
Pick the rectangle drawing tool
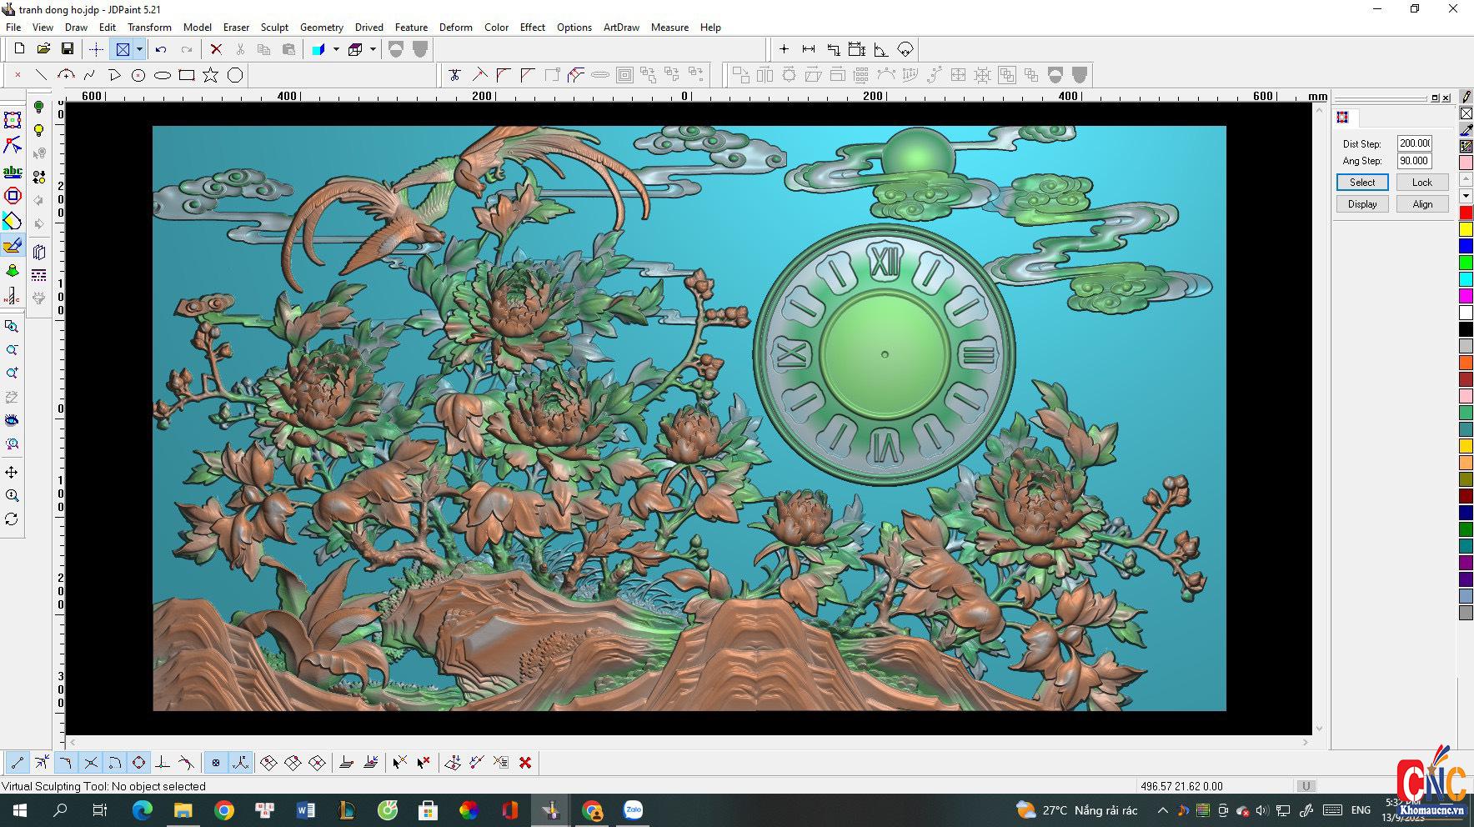[x=187, y=75]
